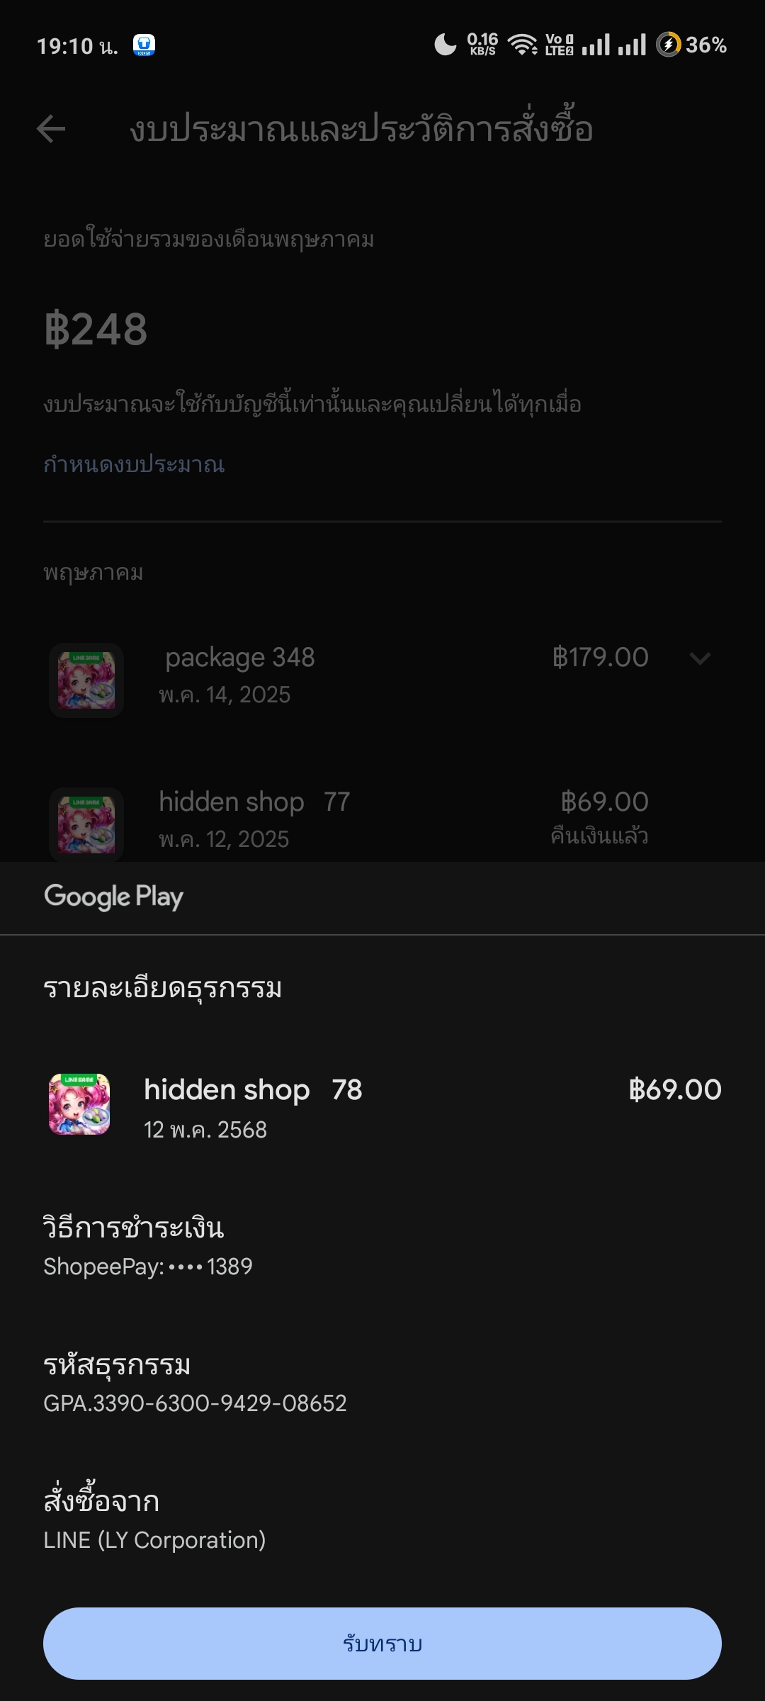Open the กำหนดงบประมาณ set budget link
This screenshot has height=1701, width=765.
coord(134,465)
